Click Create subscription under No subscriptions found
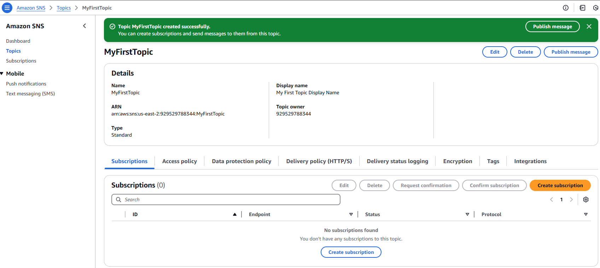 point(351,252)
